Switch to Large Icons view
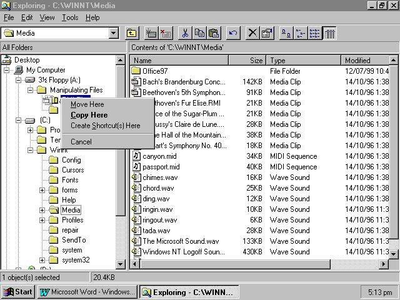The height and width of the screenshot is (300, 400). (x=286, y=33)
